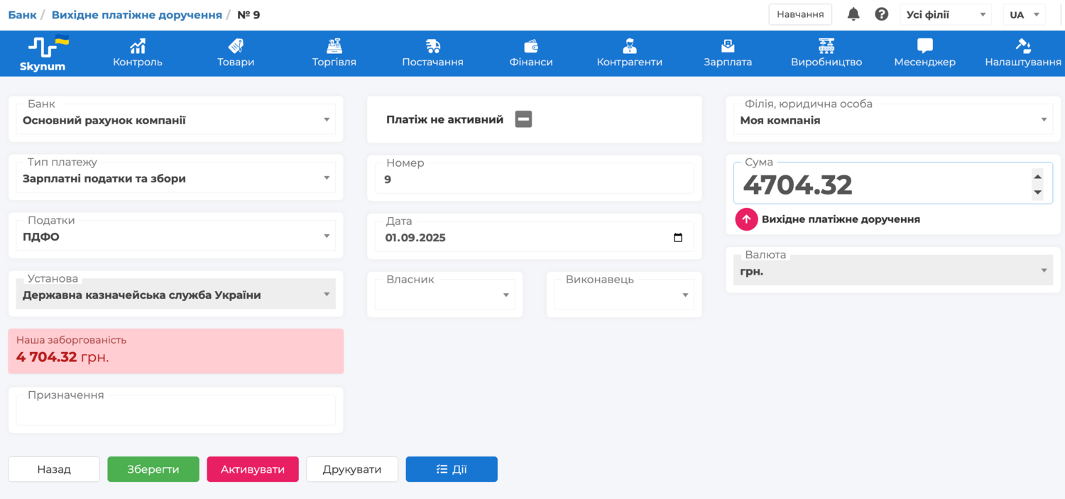Open the calendar picker in Дата field

[677, 238]
